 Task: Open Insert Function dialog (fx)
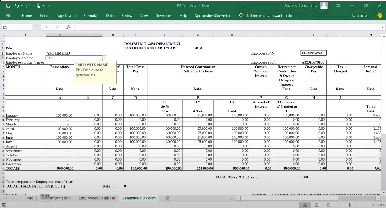click(x=68, y=27)
